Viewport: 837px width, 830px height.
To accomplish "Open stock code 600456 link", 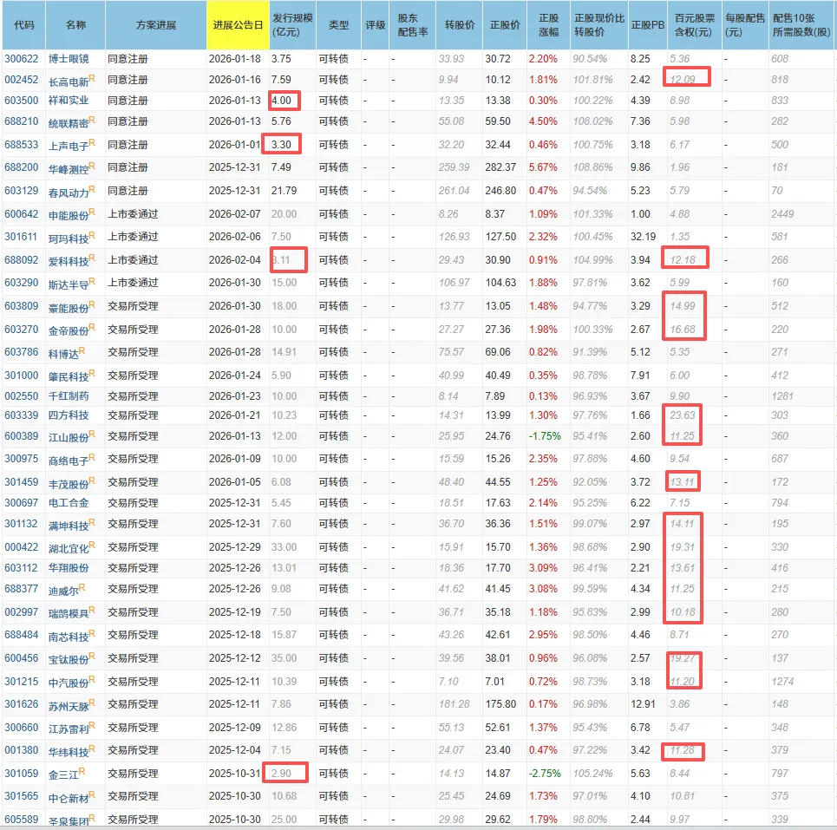I will [x=22, y=658].
